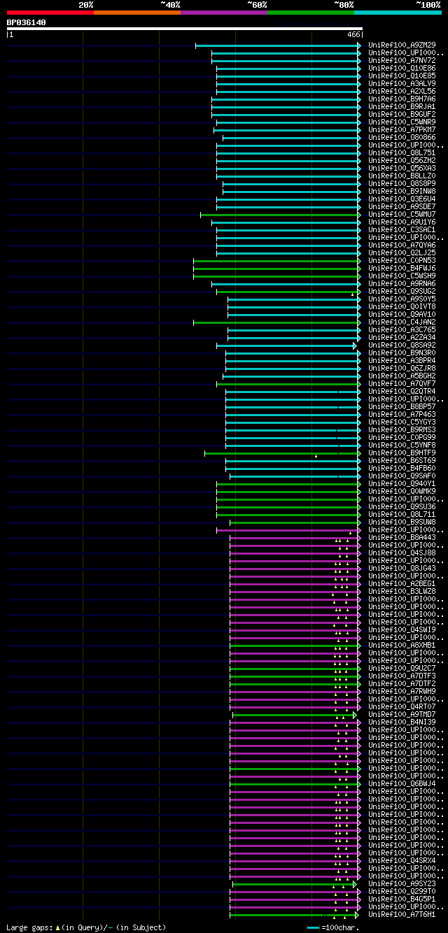The width and height of the screenshot is (448, 933).
Task: Select label UniRef100_Q56ZH2
Action: click(402, 161)
